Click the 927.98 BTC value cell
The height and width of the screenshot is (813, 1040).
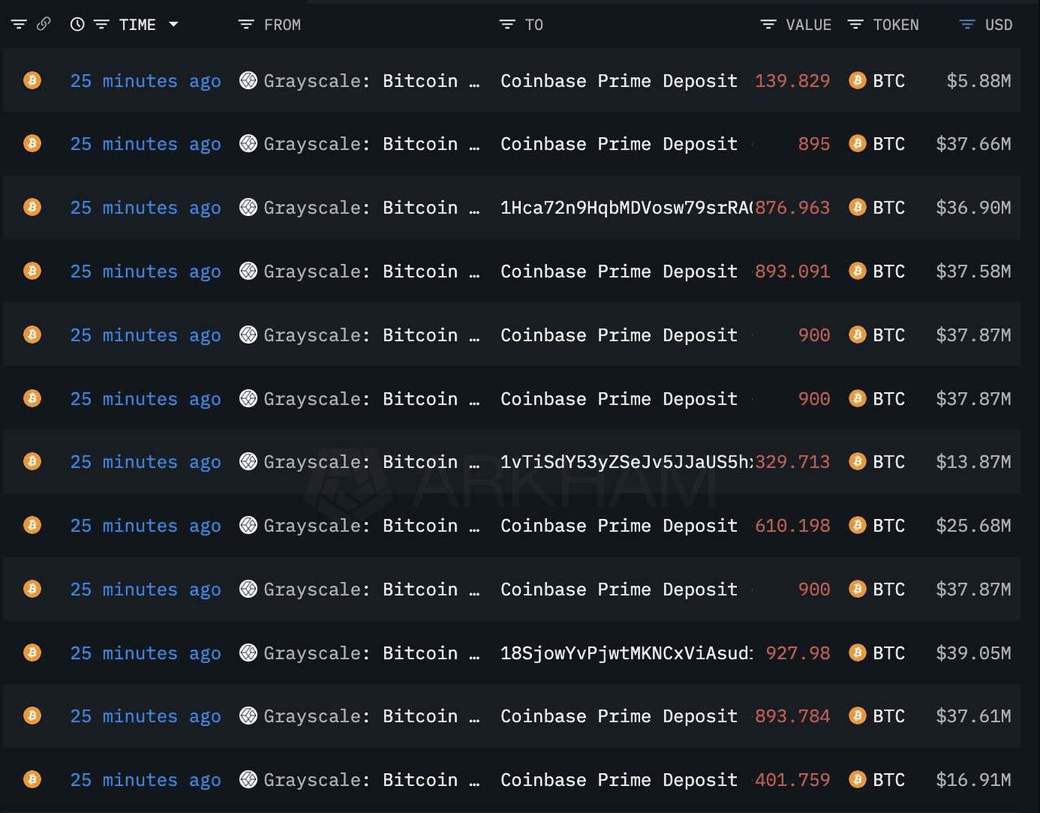click(x=798, y=653)
